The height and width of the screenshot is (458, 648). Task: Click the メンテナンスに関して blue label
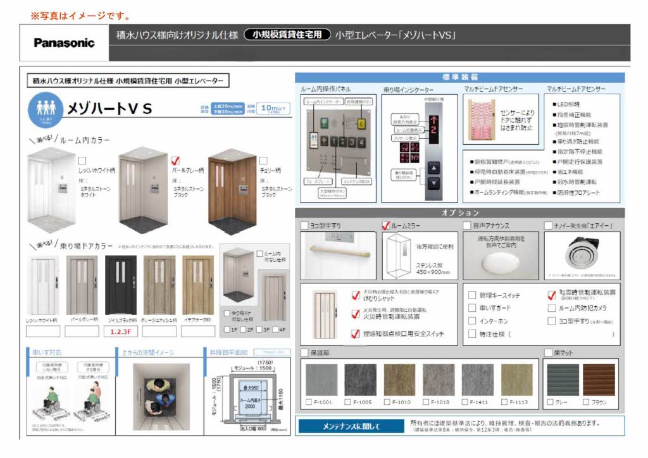pyautogui.click(x=351, y=426)
